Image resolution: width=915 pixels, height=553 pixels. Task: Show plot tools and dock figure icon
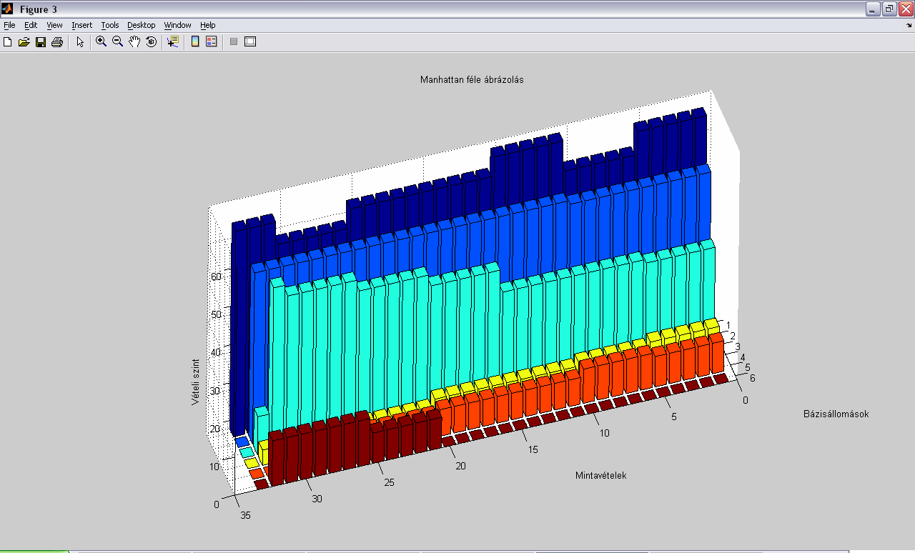click(x=250, y=42)
